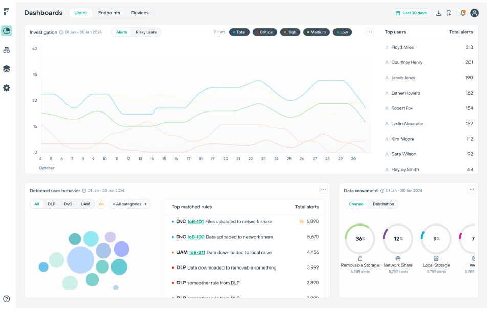The image size is (491, 313).
Task: Open the All categories dropdown
Action: tap(129, 204)
